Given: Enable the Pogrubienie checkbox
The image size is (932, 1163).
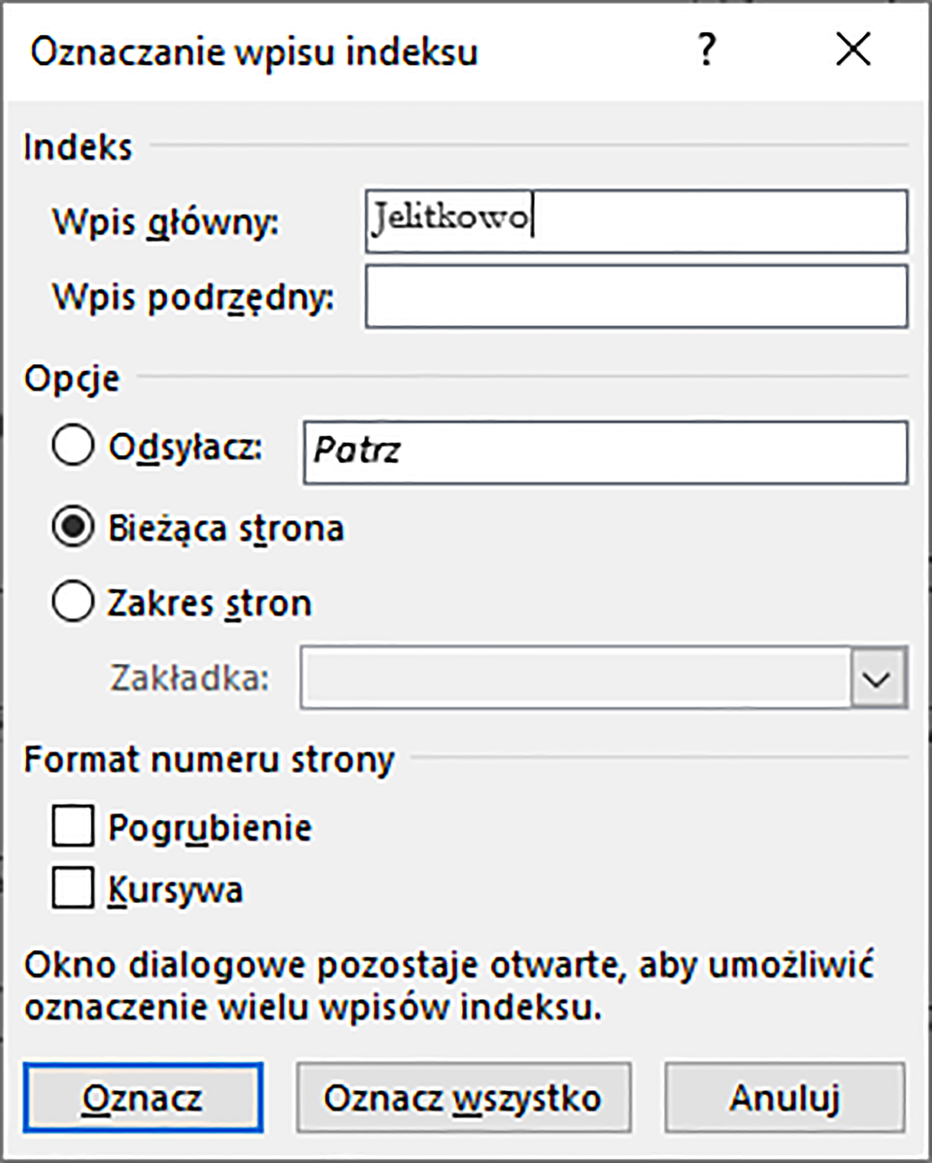Looking at the screenshot, I should point(73,827).
